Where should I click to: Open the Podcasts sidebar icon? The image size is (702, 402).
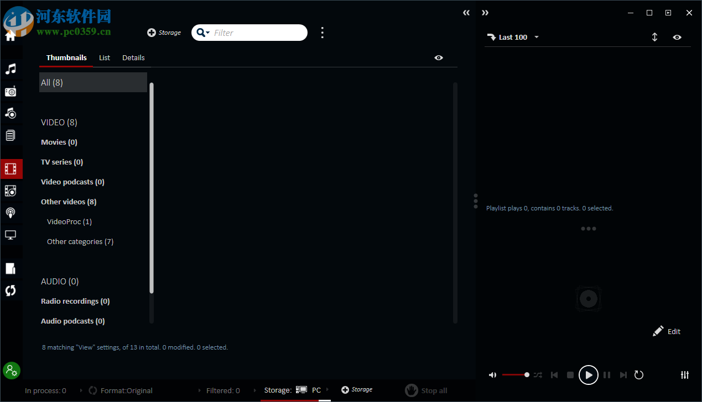[11, 213]
